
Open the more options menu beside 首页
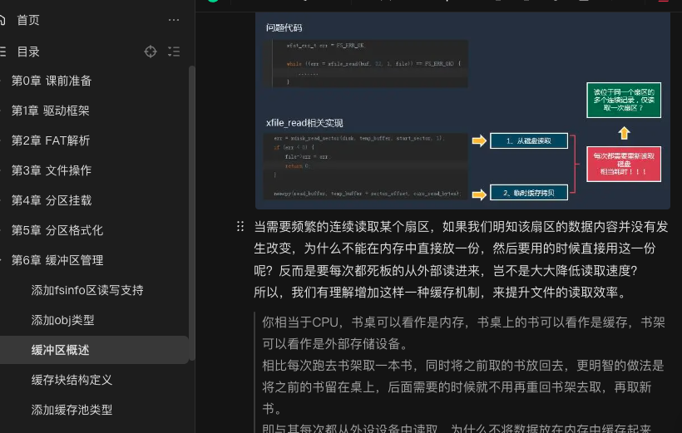click(173, 20)
